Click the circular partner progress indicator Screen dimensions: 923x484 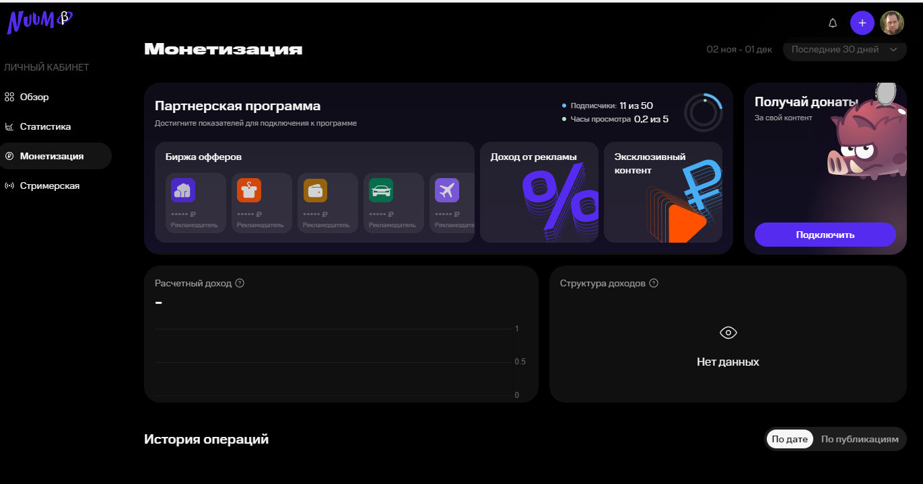point(703,112)
